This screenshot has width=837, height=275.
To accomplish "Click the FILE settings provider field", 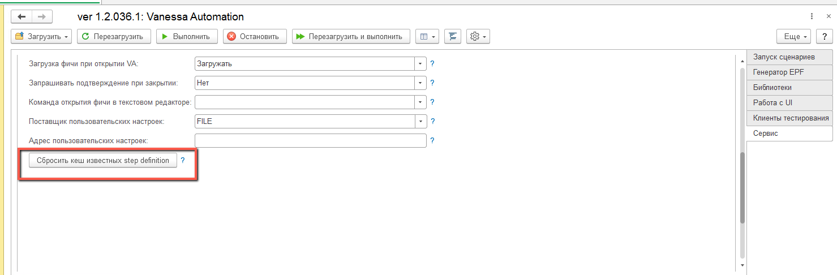I will [x=304, y=121].
